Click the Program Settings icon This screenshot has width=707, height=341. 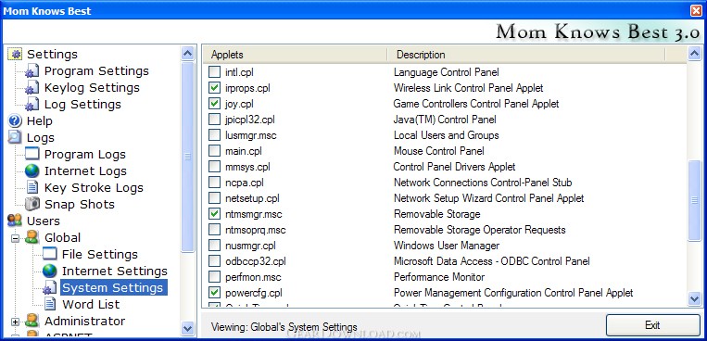pos(32,71)
